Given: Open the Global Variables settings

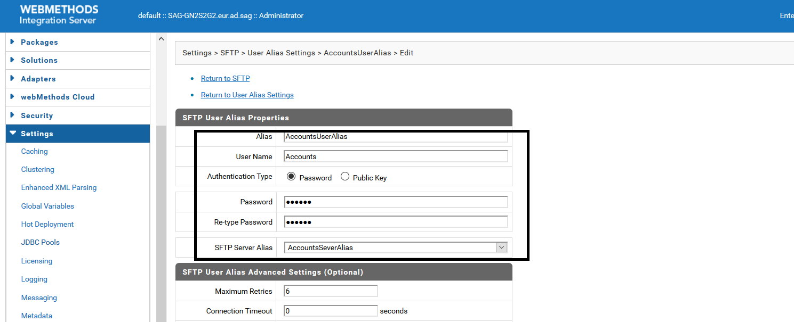Looking at the screenshot, I should coord(47,206).
